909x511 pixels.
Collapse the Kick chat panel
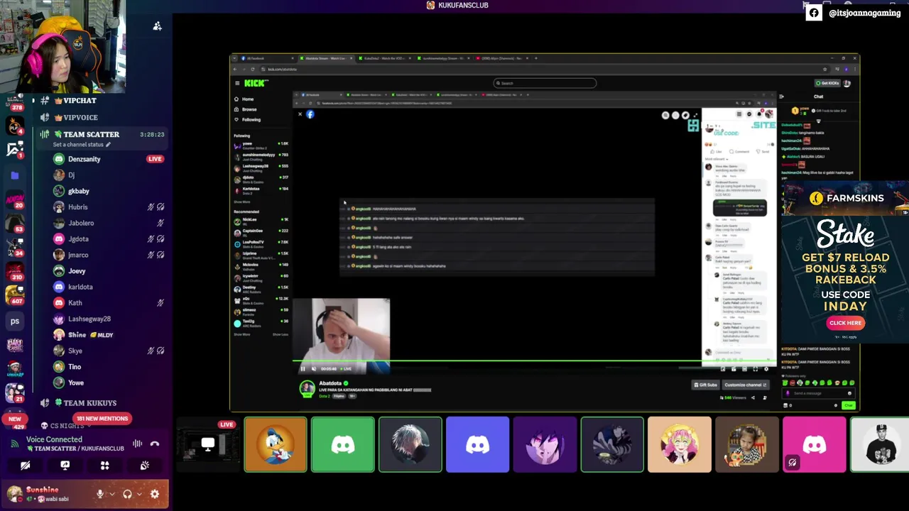[x=782, y=97]
